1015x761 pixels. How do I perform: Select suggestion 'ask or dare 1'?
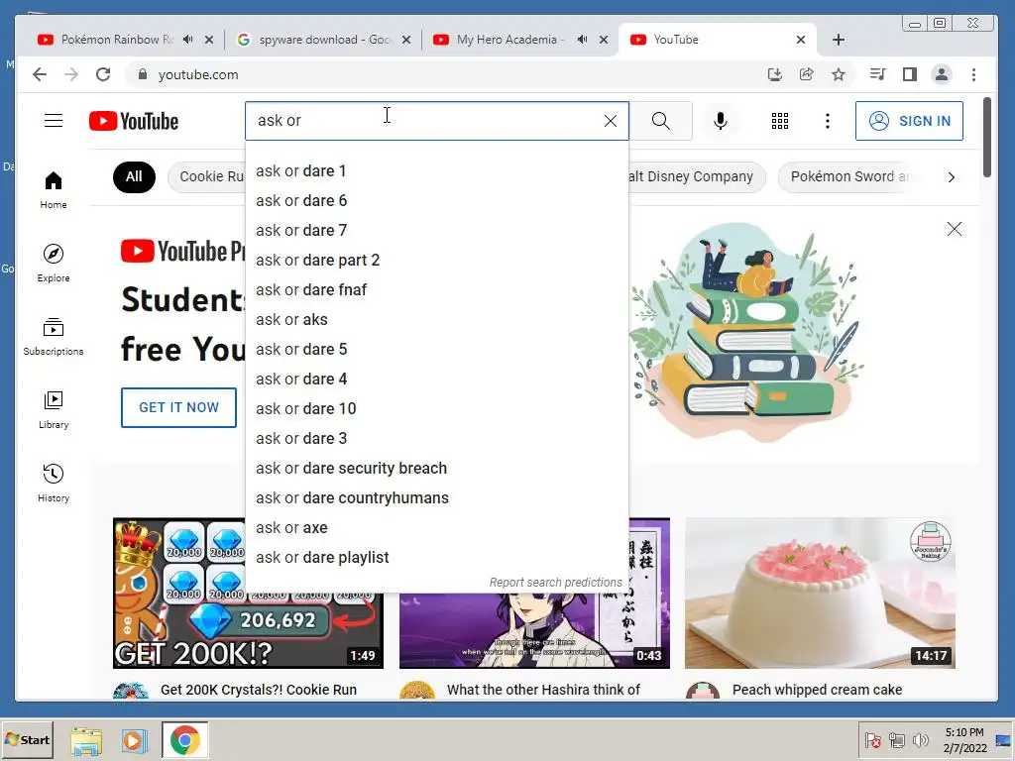pos(437,170)
